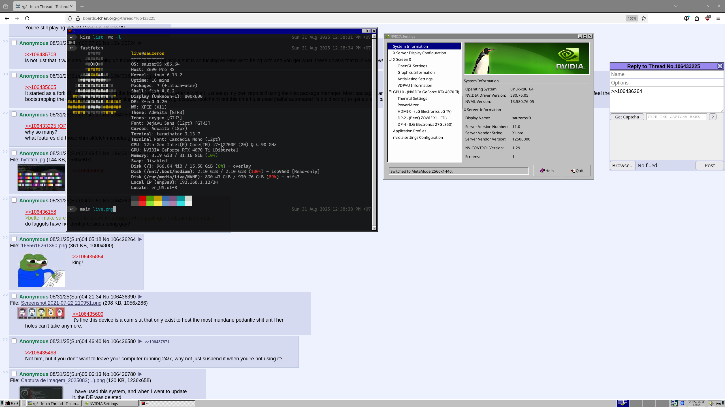This screenshot has width=725, height=407.
Task: Close the Reply to Thread box
Action: [x=720, y=66]
